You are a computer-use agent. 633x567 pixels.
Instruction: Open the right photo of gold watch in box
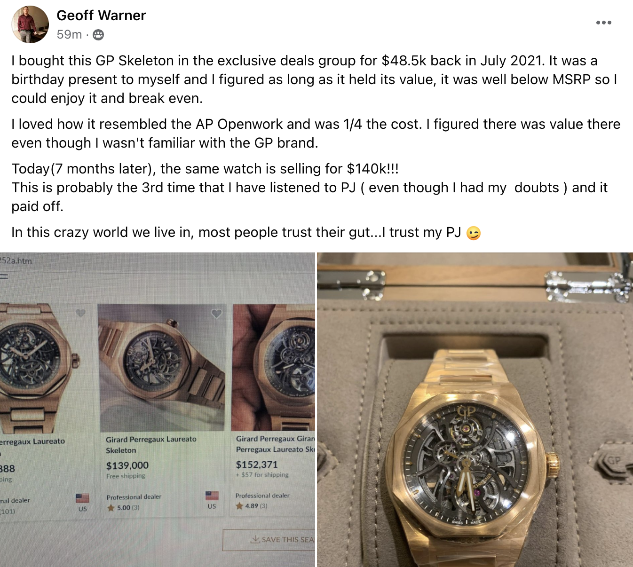click(475, 409)
